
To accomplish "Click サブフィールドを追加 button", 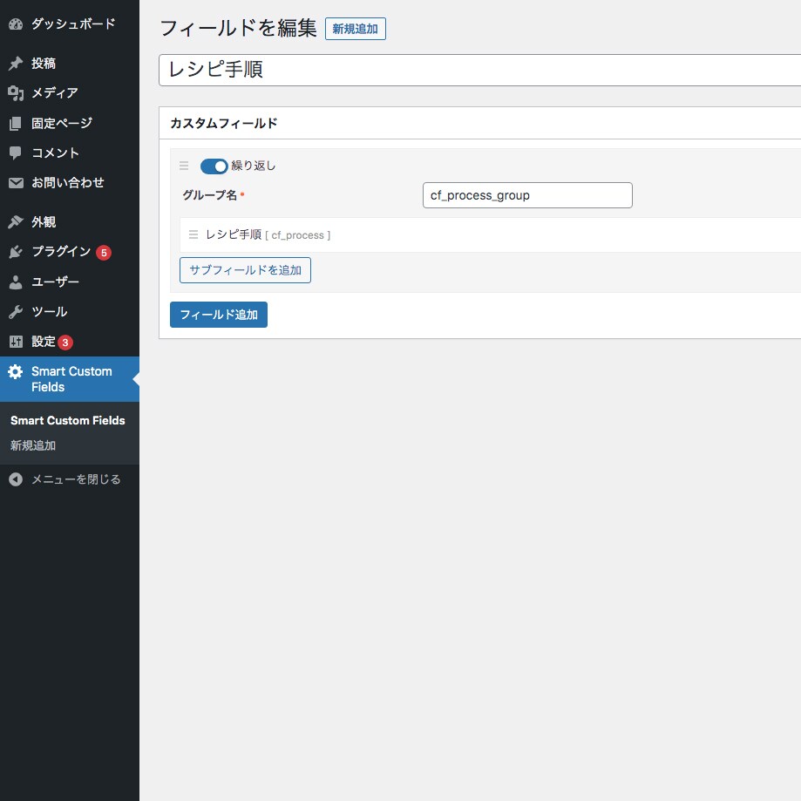I will (245, 270).
